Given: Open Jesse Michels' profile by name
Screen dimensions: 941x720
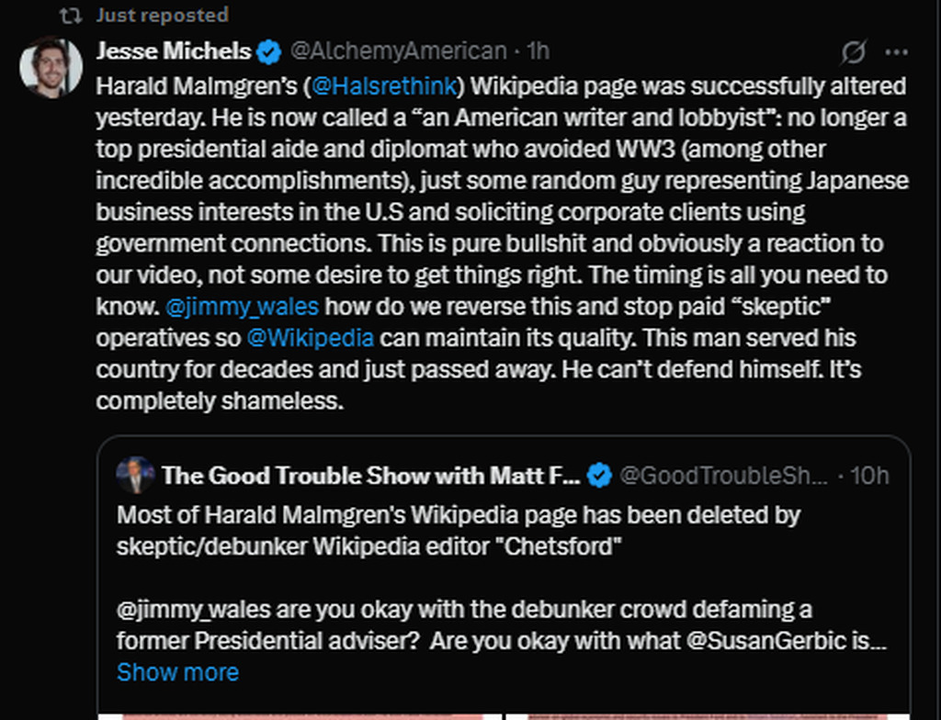Looking at the screenshot, I should [173, 51].
